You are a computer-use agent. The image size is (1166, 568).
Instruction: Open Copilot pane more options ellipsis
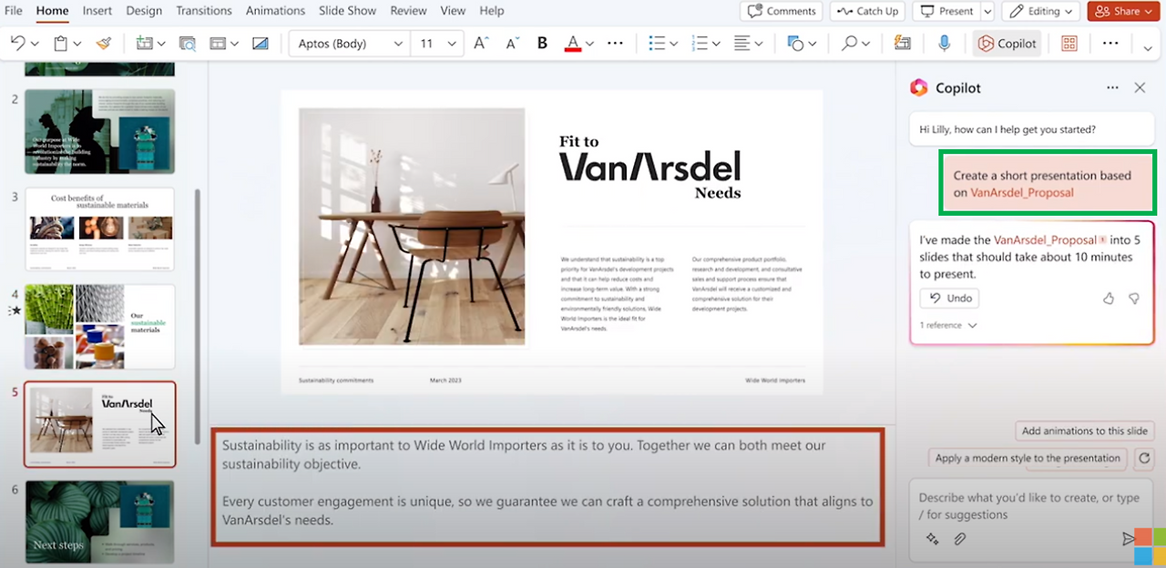pyautogui.click(x=1112, y=87)
